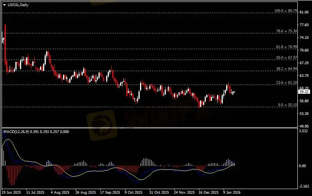Click the USOIL,Daily chart title
Image resolution: width=312 pixels, height=196 pixels.
(18, 5)
